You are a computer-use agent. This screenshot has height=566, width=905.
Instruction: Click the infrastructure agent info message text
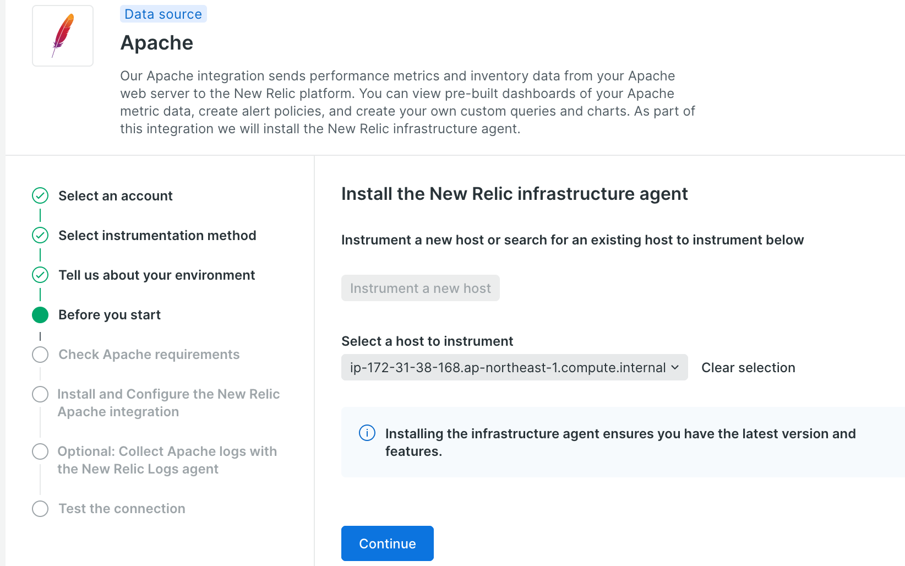point(620,442)
